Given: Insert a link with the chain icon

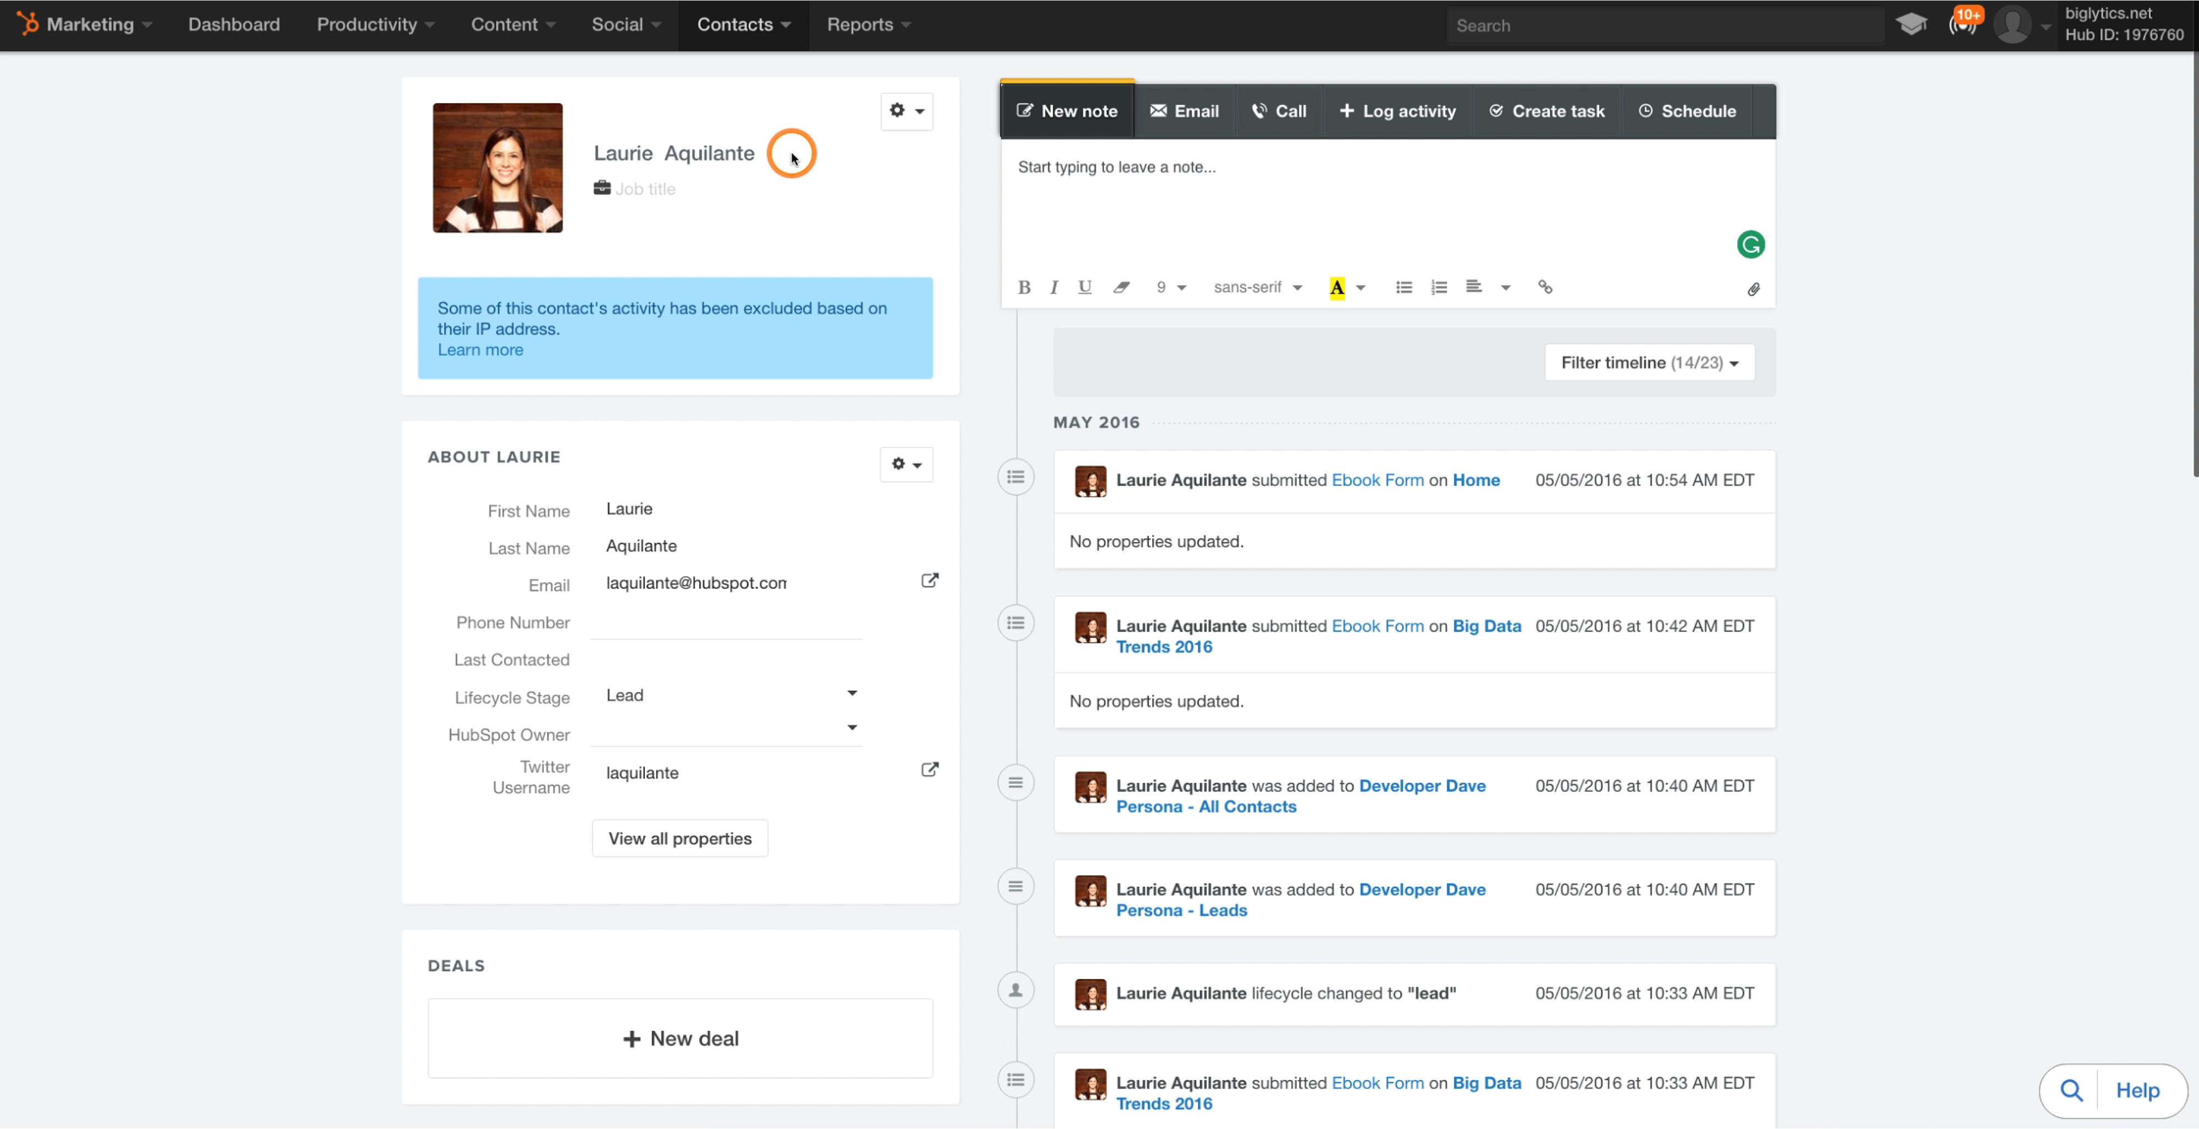Looking at the screenshot, I should tap(1544, 287).
